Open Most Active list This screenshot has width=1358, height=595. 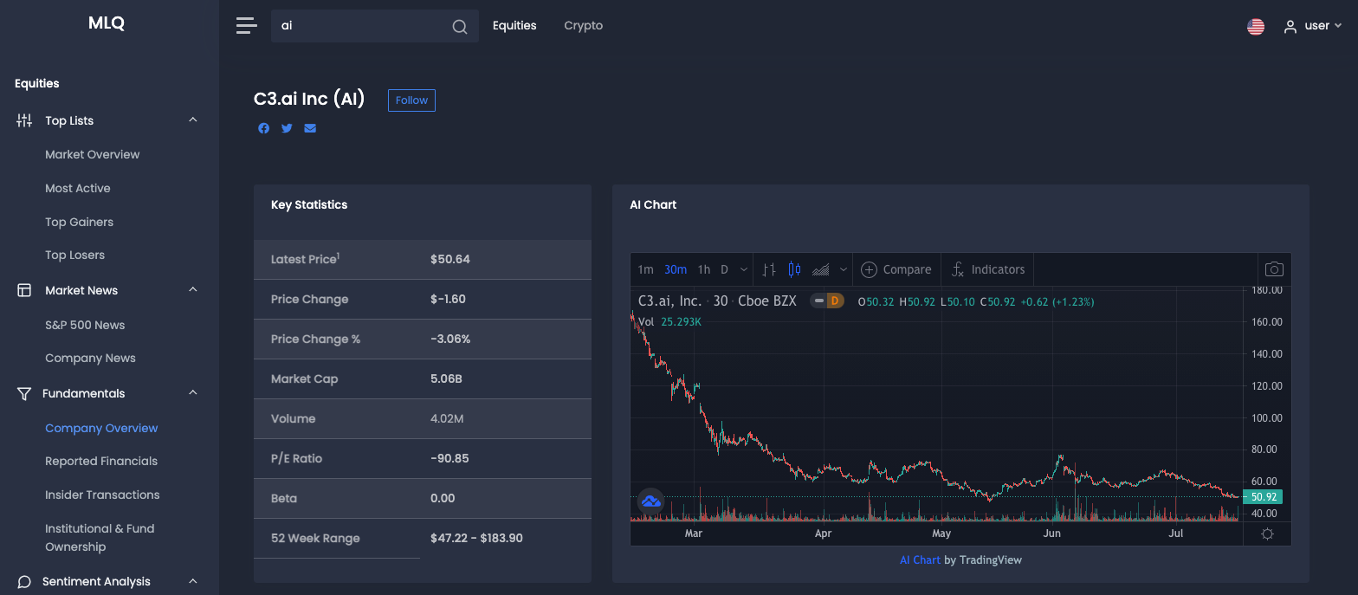78,188
